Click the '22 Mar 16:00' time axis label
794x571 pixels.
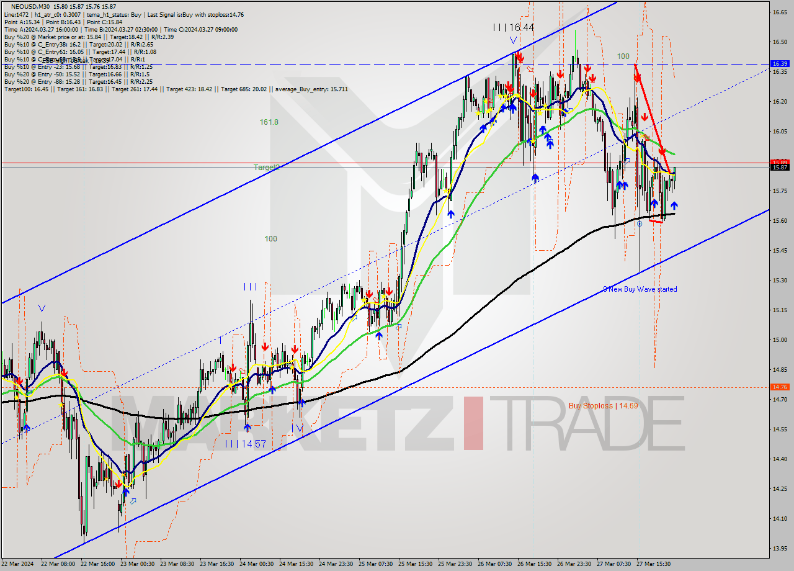click(x=99, y=564)
